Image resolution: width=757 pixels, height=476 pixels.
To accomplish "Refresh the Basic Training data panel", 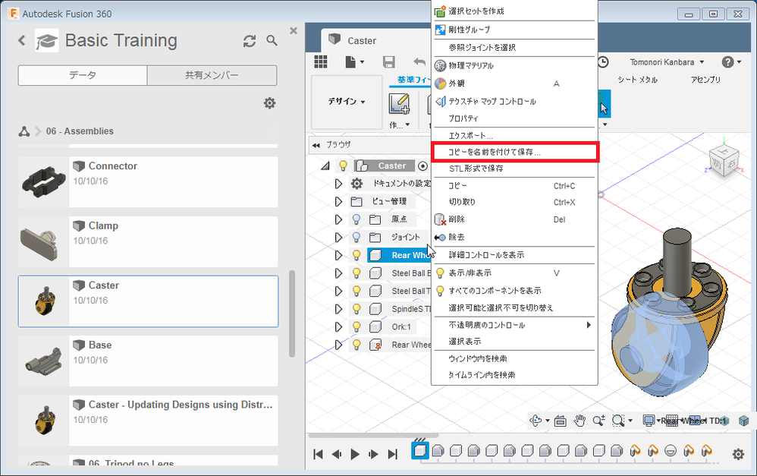I will (x=249, y=41).
